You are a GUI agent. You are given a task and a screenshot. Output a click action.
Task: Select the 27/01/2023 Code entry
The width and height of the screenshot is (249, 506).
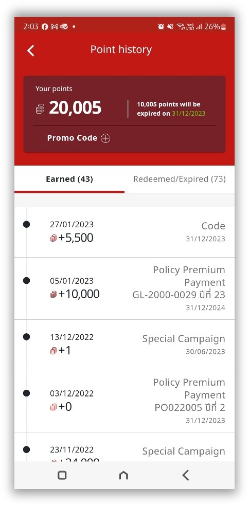[124, 232]
